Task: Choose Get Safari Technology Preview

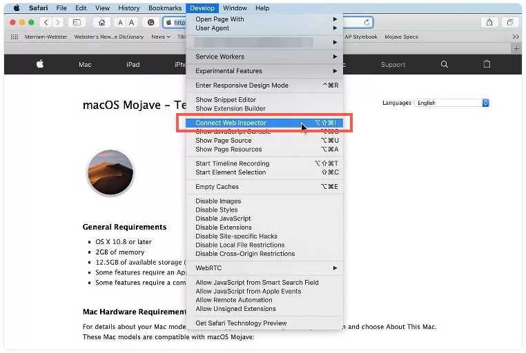Action: tap(264, 323)
